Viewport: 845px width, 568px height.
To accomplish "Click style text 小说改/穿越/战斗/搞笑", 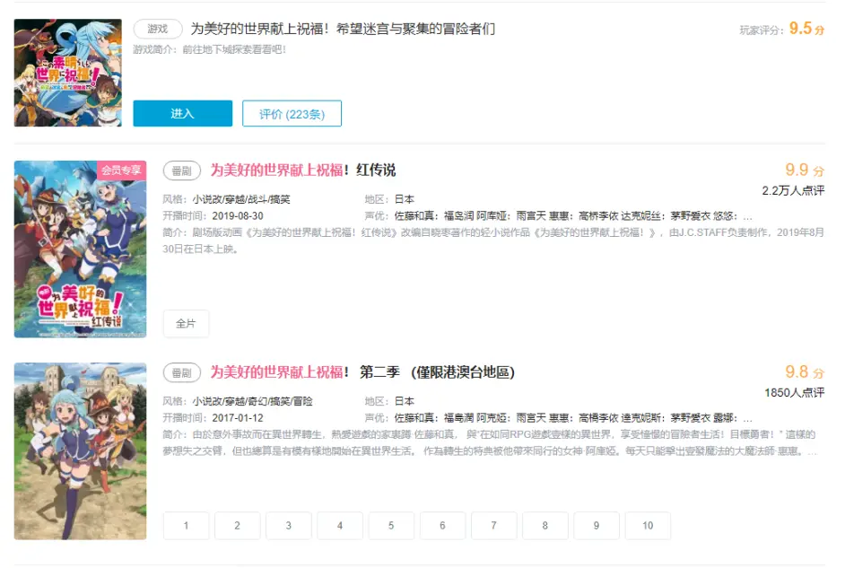I will [x=241, y=199].
